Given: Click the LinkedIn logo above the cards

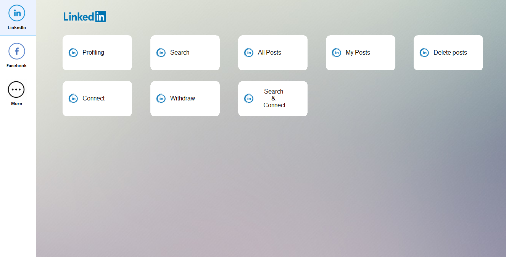Looking at the screenshot, I should 84,16.
